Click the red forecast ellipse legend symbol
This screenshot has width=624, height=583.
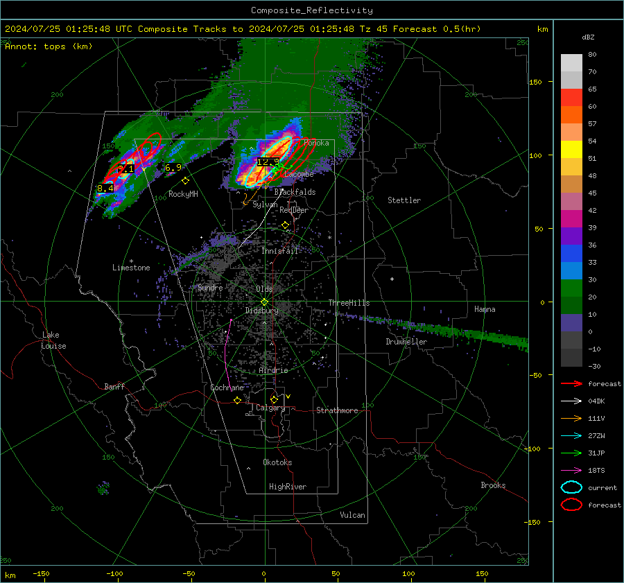(571, 505)
